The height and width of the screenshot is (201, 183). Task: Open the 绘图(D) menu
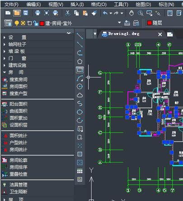click(143, 5)
